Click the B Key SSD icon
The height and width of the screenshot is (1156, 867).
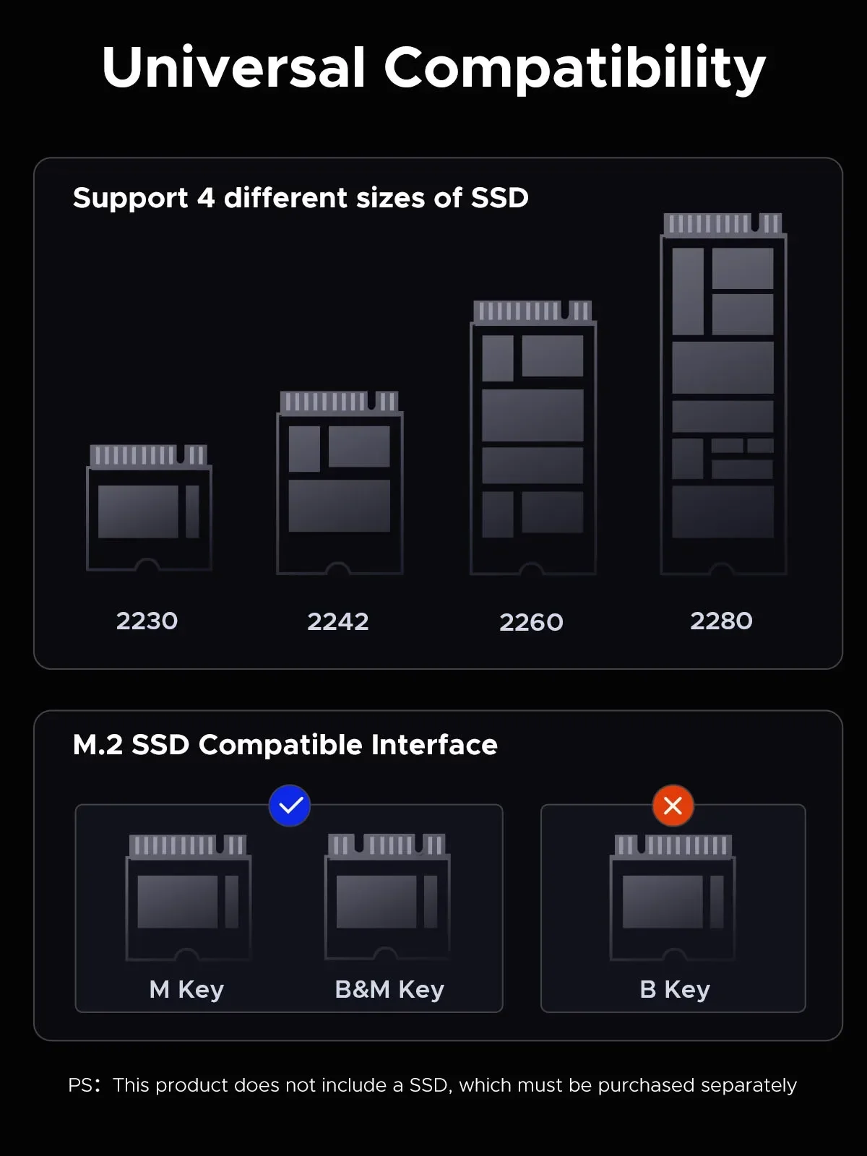click(673, 898)
